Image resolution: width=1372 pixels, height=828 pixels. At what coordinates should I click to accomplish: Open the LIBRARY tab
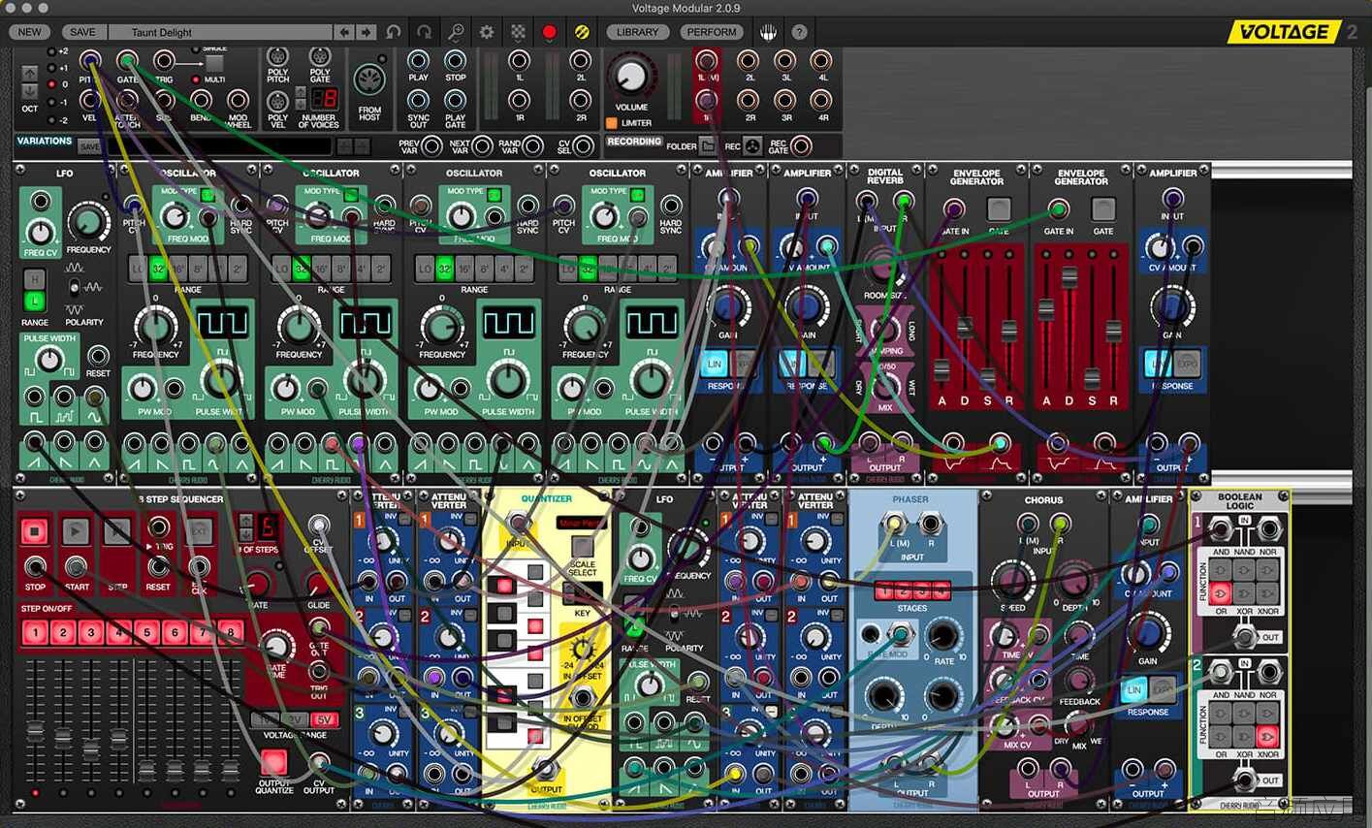point(637,32)
